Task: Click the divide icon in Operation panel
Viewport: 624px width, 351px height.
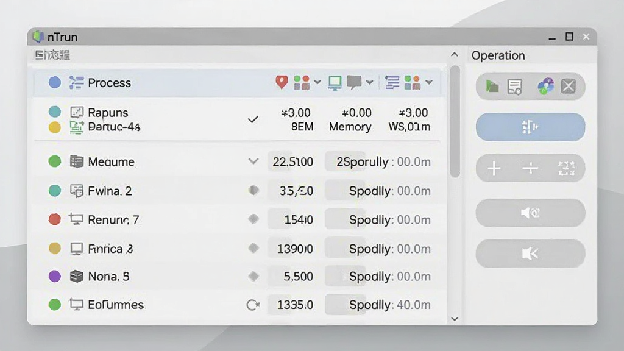Action: tap(530, 168)
